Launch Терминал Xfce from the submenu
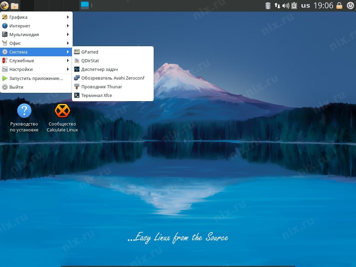356x267 pixels. point(96,95)
